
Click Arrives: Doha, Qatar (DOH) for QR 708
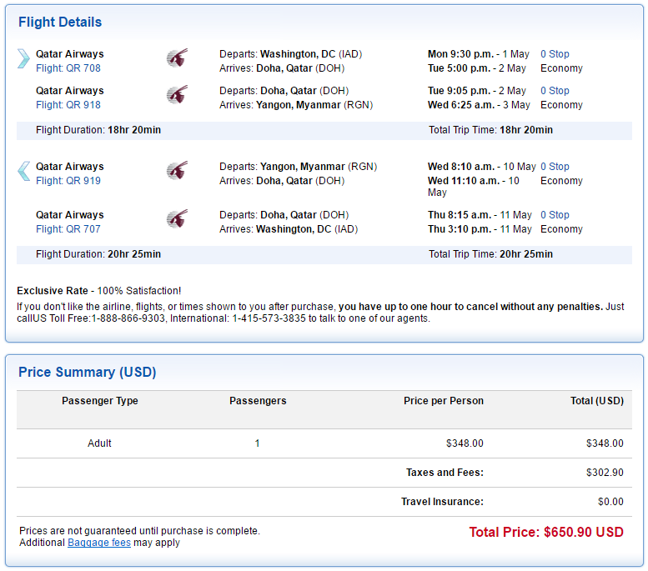282,68
